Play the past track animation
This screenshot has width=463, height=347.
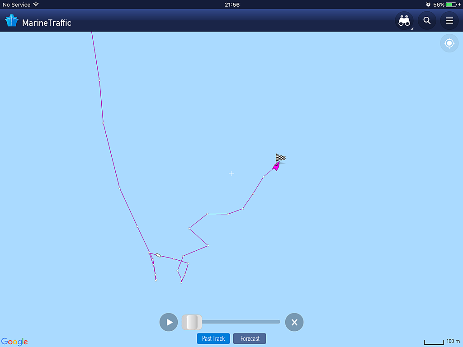(169, 322)
